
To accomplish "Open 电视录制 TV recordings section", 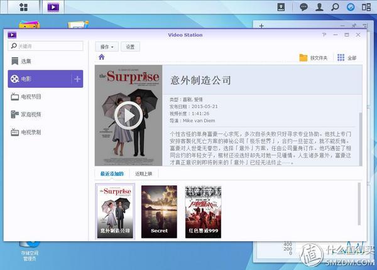I will pos(30,132).
